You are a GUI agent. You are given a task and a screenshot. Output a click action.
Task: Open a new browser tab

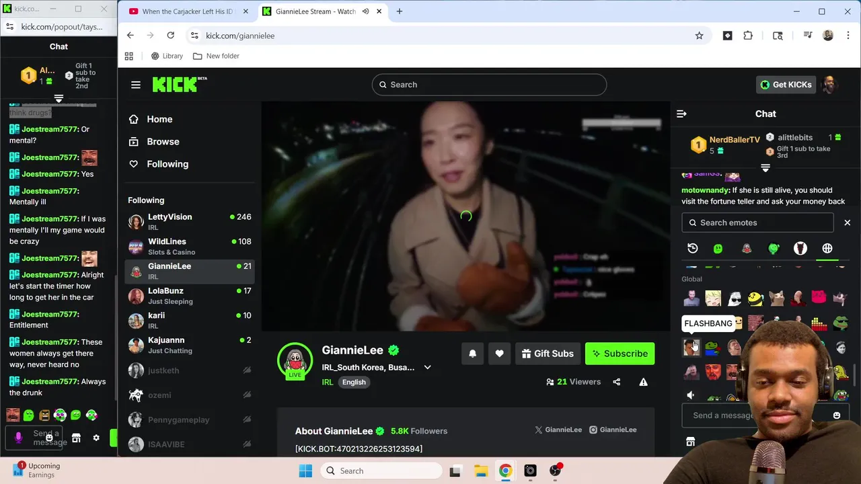coord(400,11)
